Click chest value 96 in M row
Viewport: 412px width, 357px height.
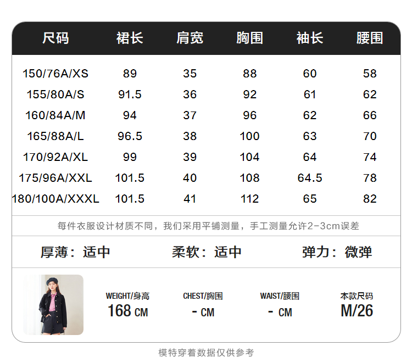(249, 115)
